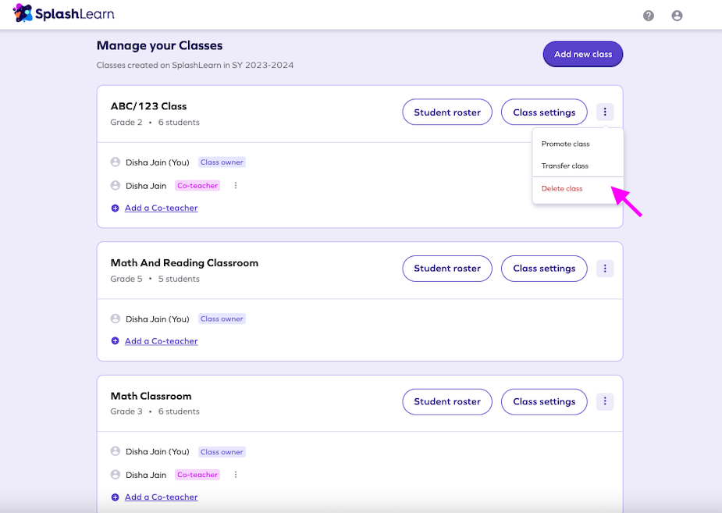The height and width of the screenshot is (513, 722).
Task: Open three-dot menu for Math Classroom
Action: [x=605, y=401]
